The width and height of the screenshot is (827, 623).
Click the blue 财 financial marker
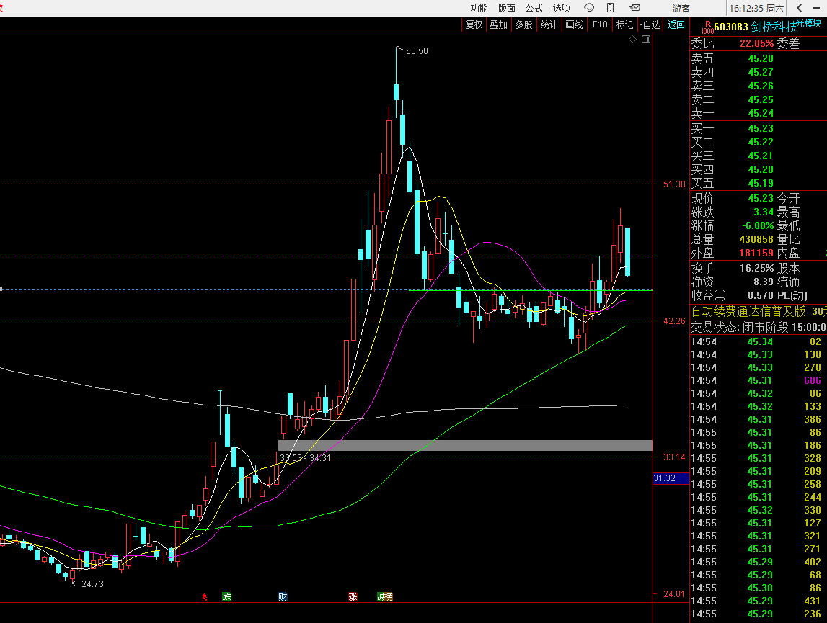pos(283,596)
